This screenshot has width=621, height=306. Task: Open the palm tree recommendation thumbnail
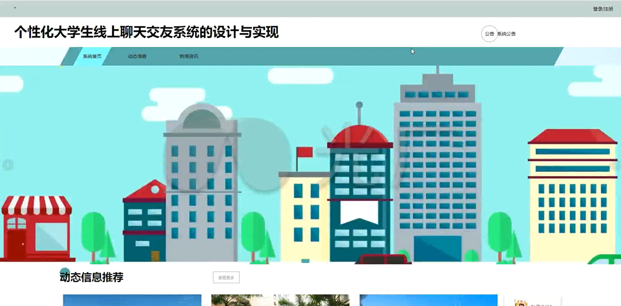(280, 300)
